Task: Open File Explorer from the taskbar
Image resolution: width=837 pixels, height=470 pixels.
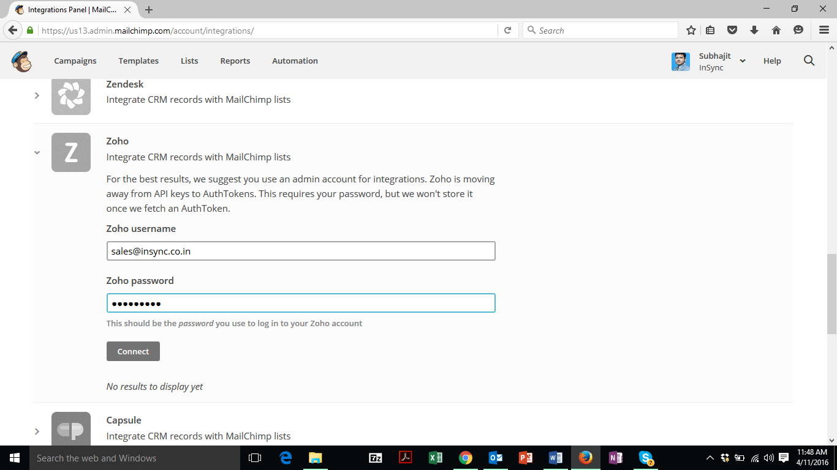Action: click(316, 458)
